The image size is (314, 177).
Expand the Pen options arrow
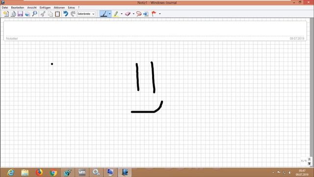point(110,14)
